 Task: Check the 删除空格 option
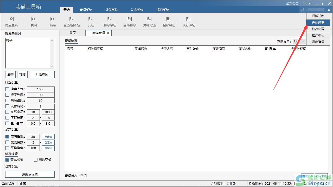(x=36, y=160)
